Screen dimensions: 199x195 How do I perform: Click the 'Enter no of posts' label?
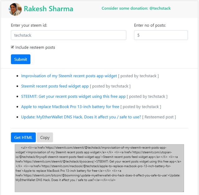tap(150, 25)
